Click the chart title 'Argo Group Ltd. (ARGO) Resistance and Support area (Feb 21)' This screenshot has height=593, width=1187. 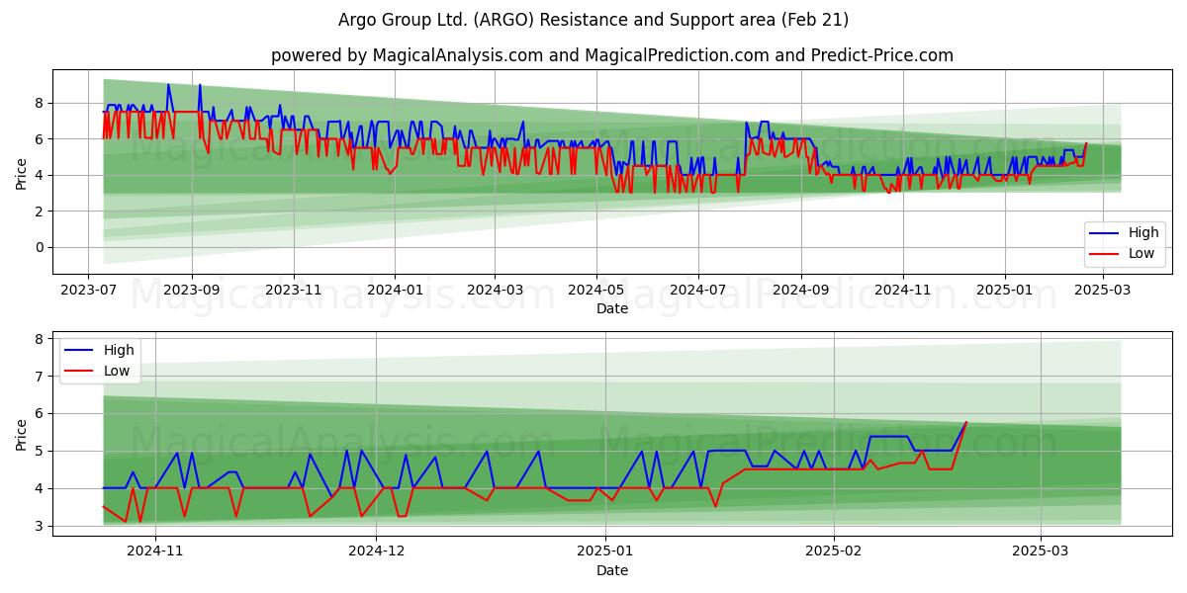click(593, 20)
